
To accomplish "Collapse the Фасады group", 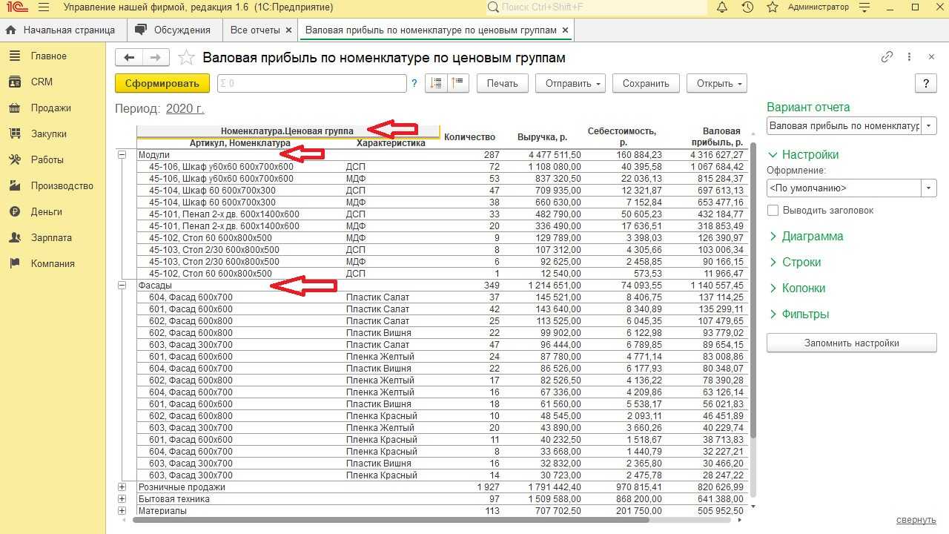I will click(x=122, y=286).
